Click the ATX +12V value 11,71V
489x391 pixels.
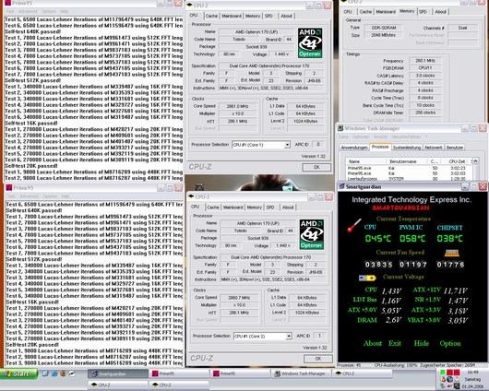click(455, 290)
